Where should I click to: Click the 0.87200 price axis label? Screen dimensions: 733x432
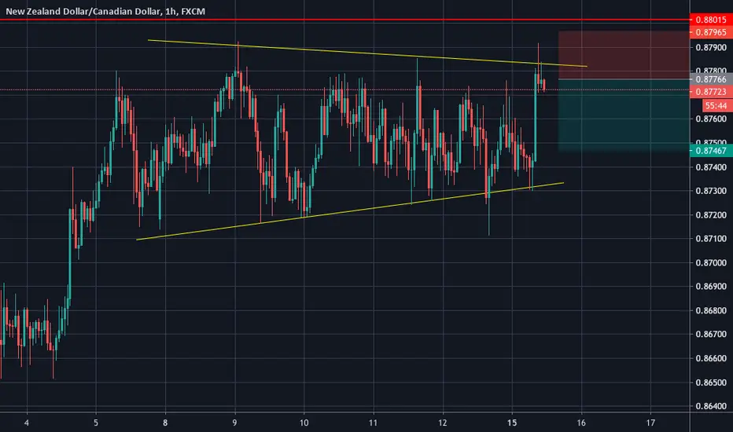point(711,215)
